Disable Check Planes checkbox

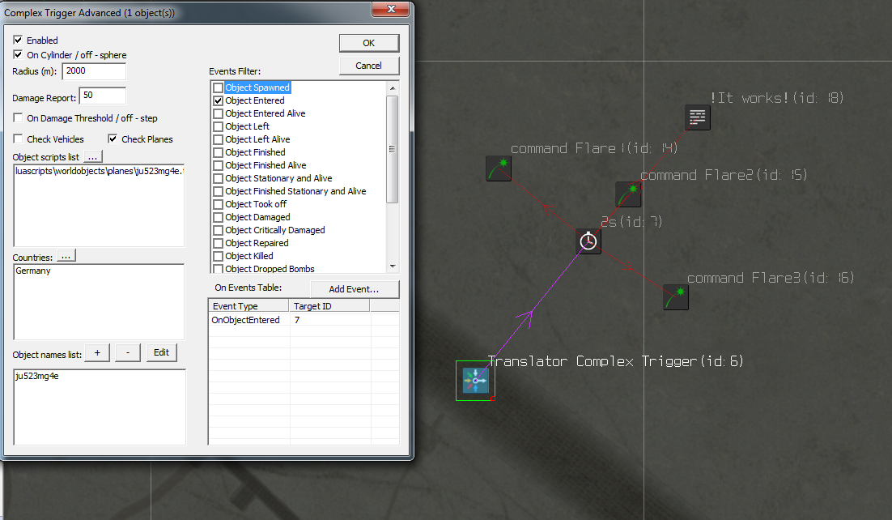113,139
